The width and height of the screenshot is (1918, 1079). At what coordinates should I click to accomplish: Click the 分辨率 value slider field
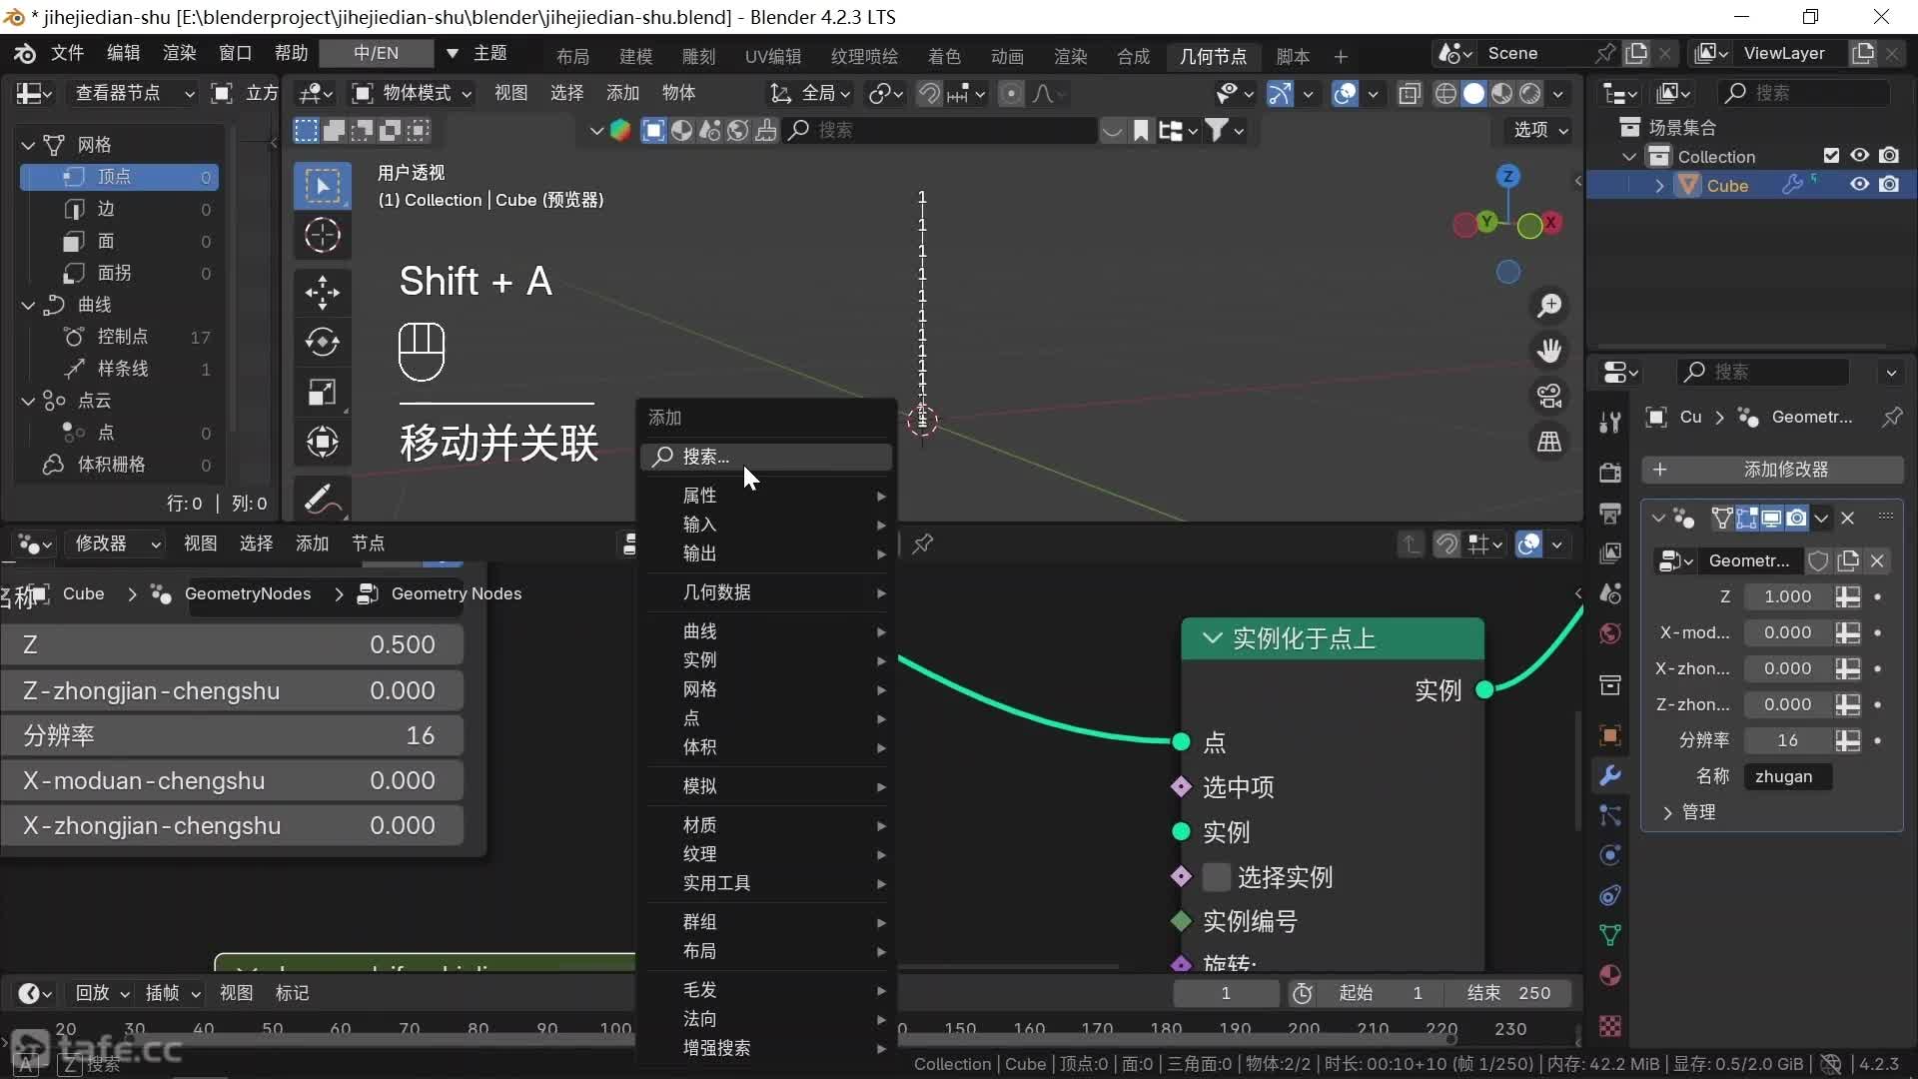coord(232,736)
